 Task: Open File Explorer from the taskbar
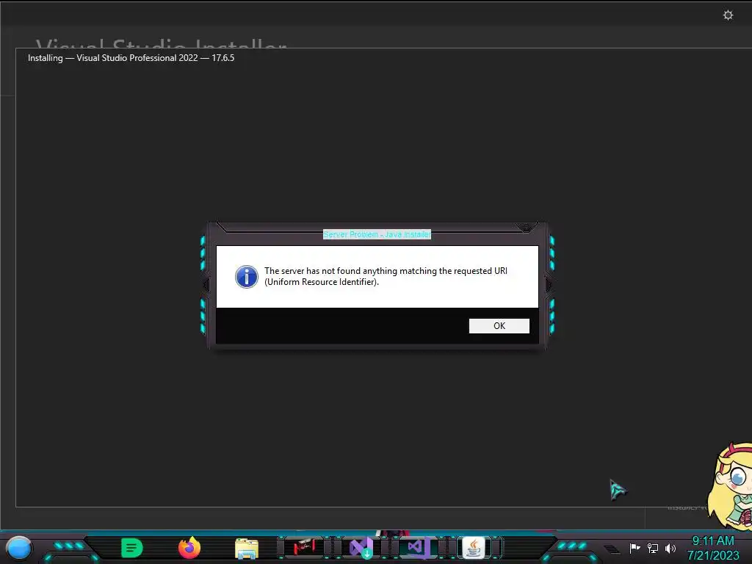click(247, 549)
